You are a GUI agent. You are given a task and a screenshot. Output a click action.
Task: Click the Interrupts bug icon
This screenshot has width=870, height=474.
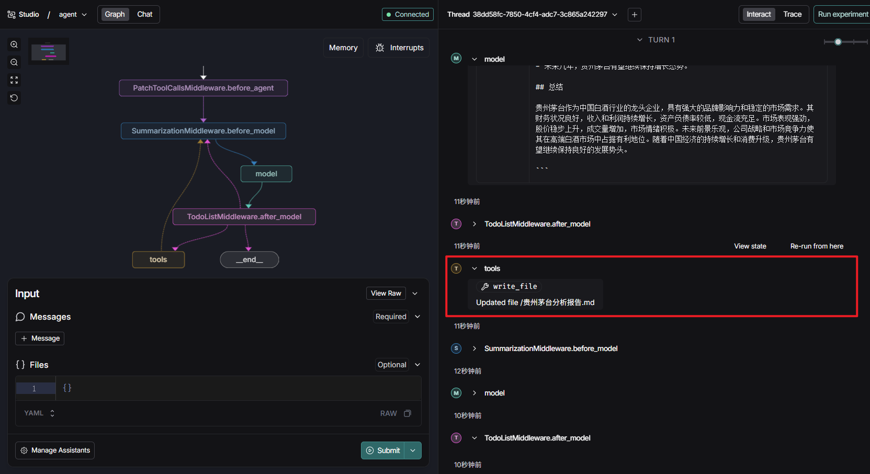pyautogui.click(x=380, y=48)
